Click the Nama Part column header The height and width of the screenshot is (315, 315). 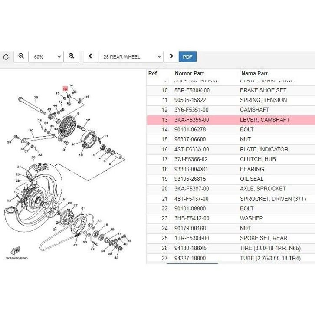254,73
